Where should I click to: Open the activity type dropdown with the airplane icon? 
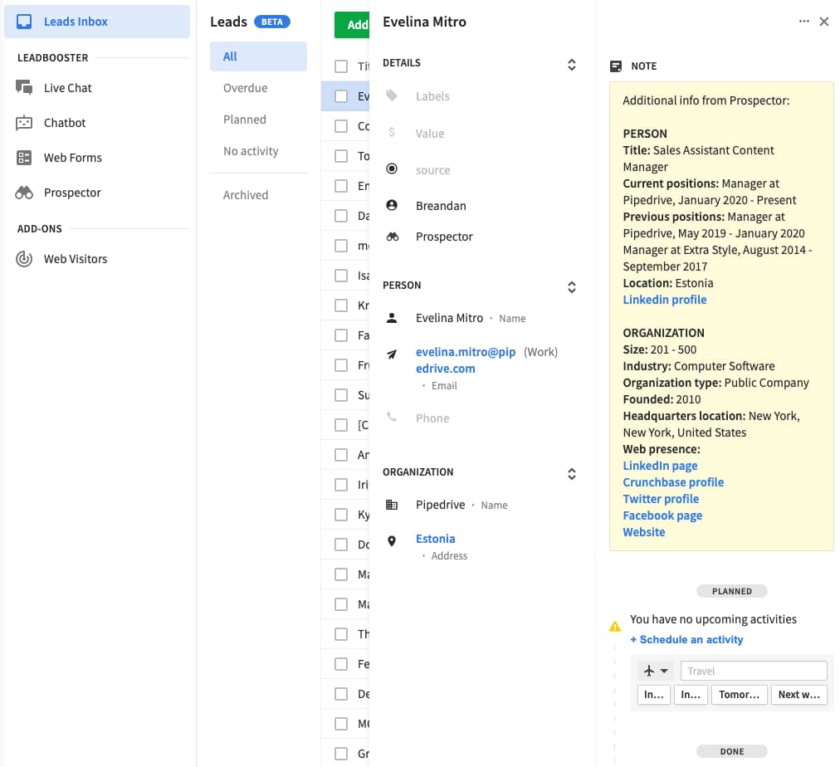click(x=655, y=670)
